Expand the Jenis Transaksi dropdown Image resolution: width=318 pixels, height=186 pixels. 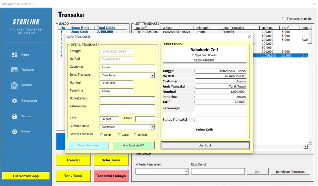pyautogui.click(x=152, y=75)
